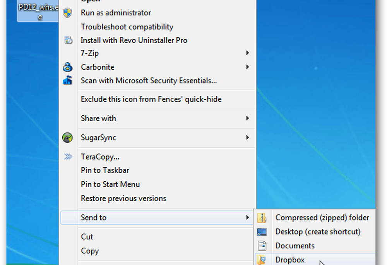The width and height of the screenshot is (387, 265).
Task: Click the green SugarSync bird icon
Action: tap(67, 138)
